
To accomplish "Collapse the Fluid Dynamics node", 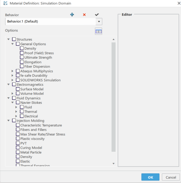I will 8,98.
